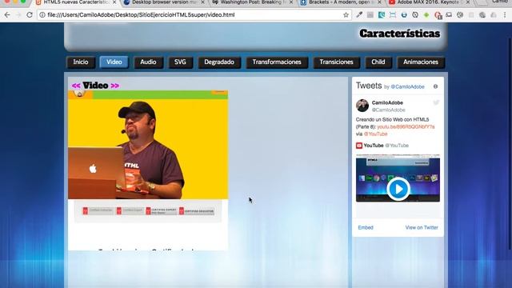Open the speech bubble extension icon
Screen dimensions: 512x288
[x=449, y=14]
